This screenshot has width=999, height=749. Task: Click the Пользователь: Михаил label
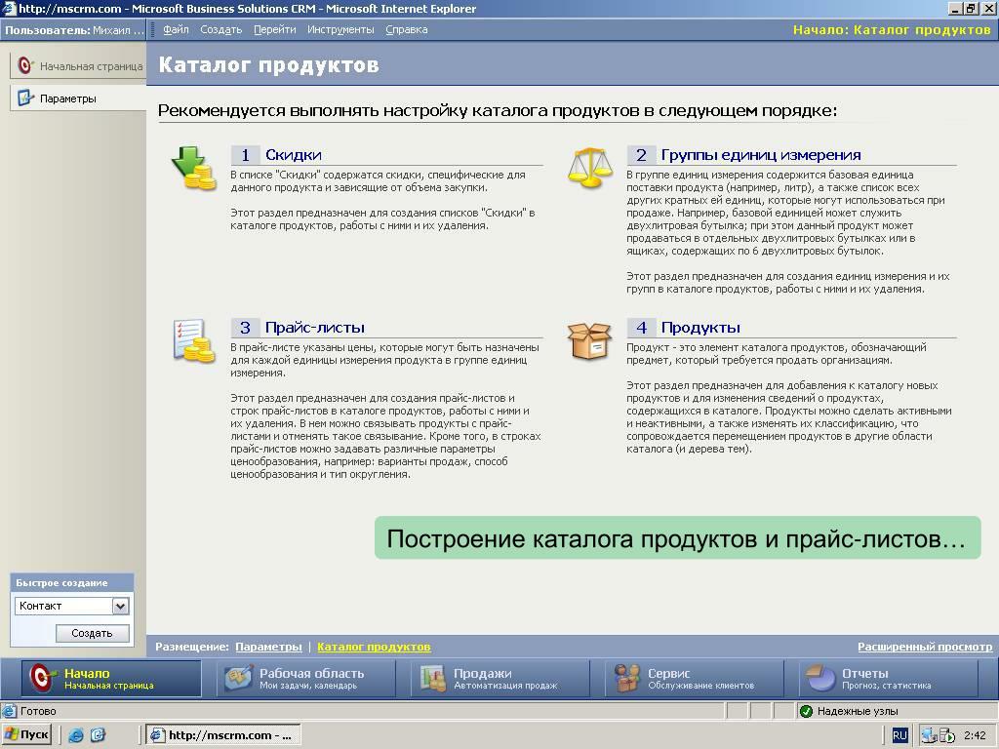[74, 30]
